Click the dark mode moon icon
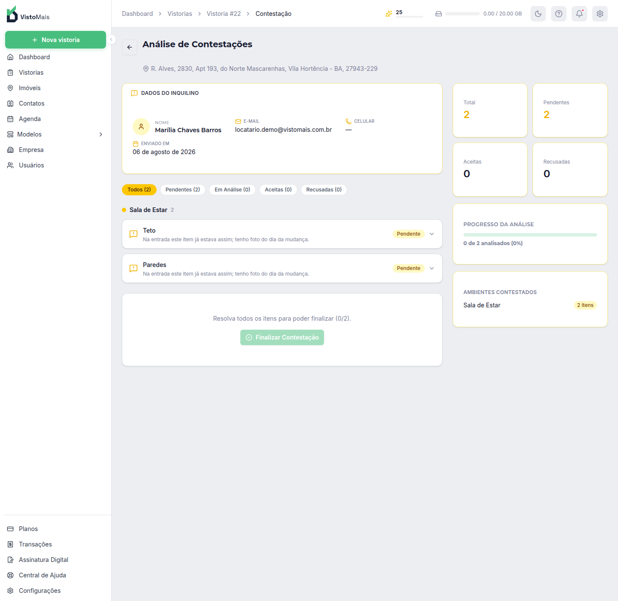This screenshot has width=618, height=601. 538,14
